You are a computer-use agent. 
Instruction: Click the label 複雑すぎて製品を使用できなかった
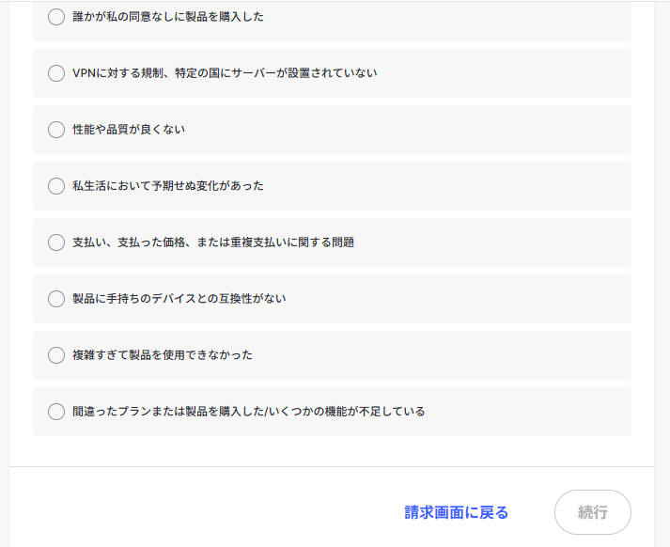pyautogui.click(x=163, y=355)
